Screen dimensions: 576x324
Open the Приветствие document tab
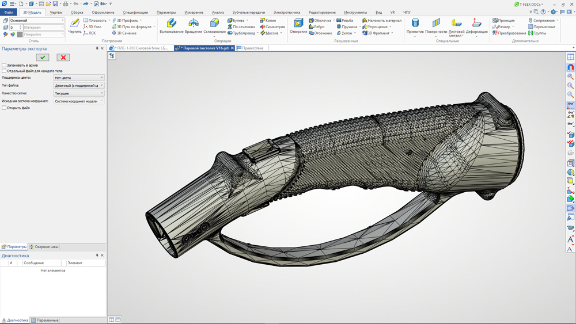252,48
